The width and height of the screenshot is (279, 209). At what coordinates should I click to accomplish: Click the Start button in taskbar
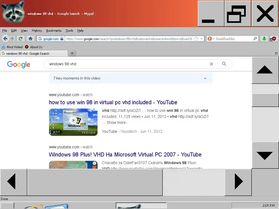point(7,206)
